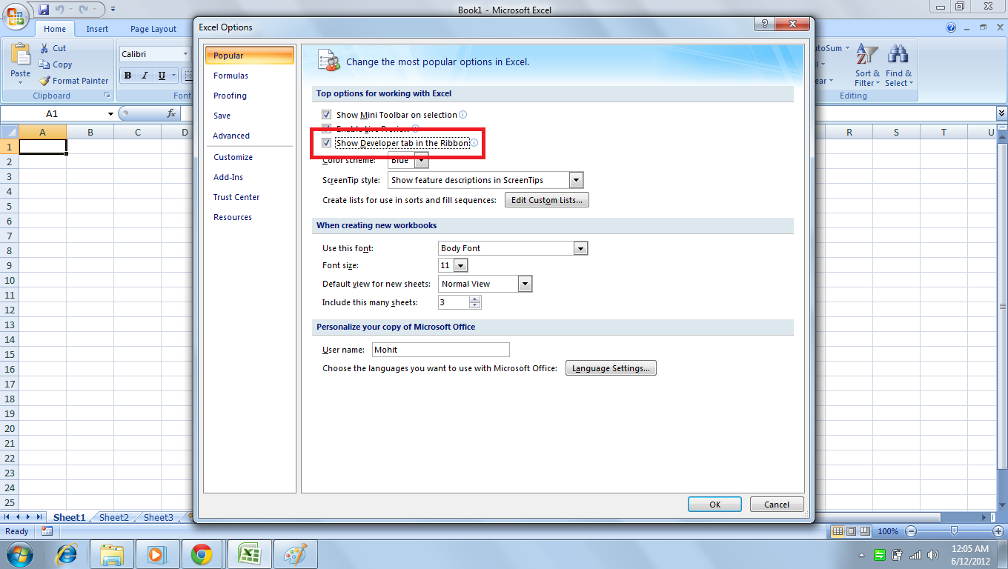Click the Language Settings button

point(611,368)
